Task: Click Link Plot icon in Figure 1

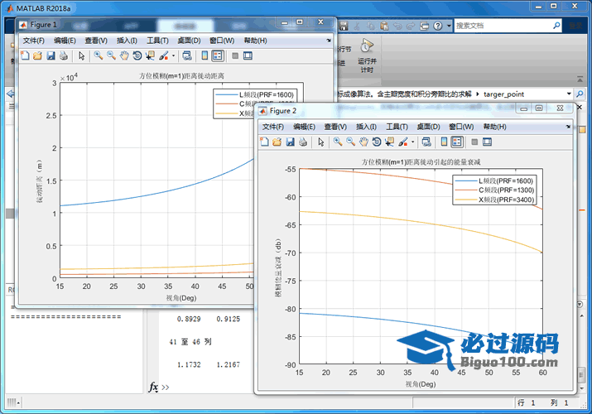Action: tap(187, 55)
